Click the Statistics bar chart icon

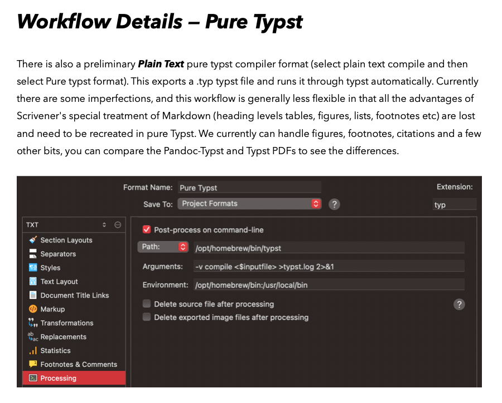click(33, 351)
